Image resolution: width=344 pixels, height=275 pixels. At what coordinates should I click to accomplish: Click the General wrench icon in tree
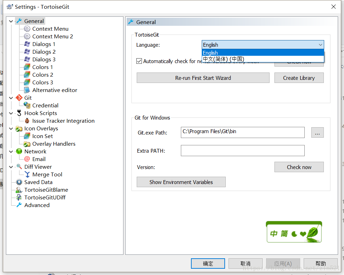point(19,21)
